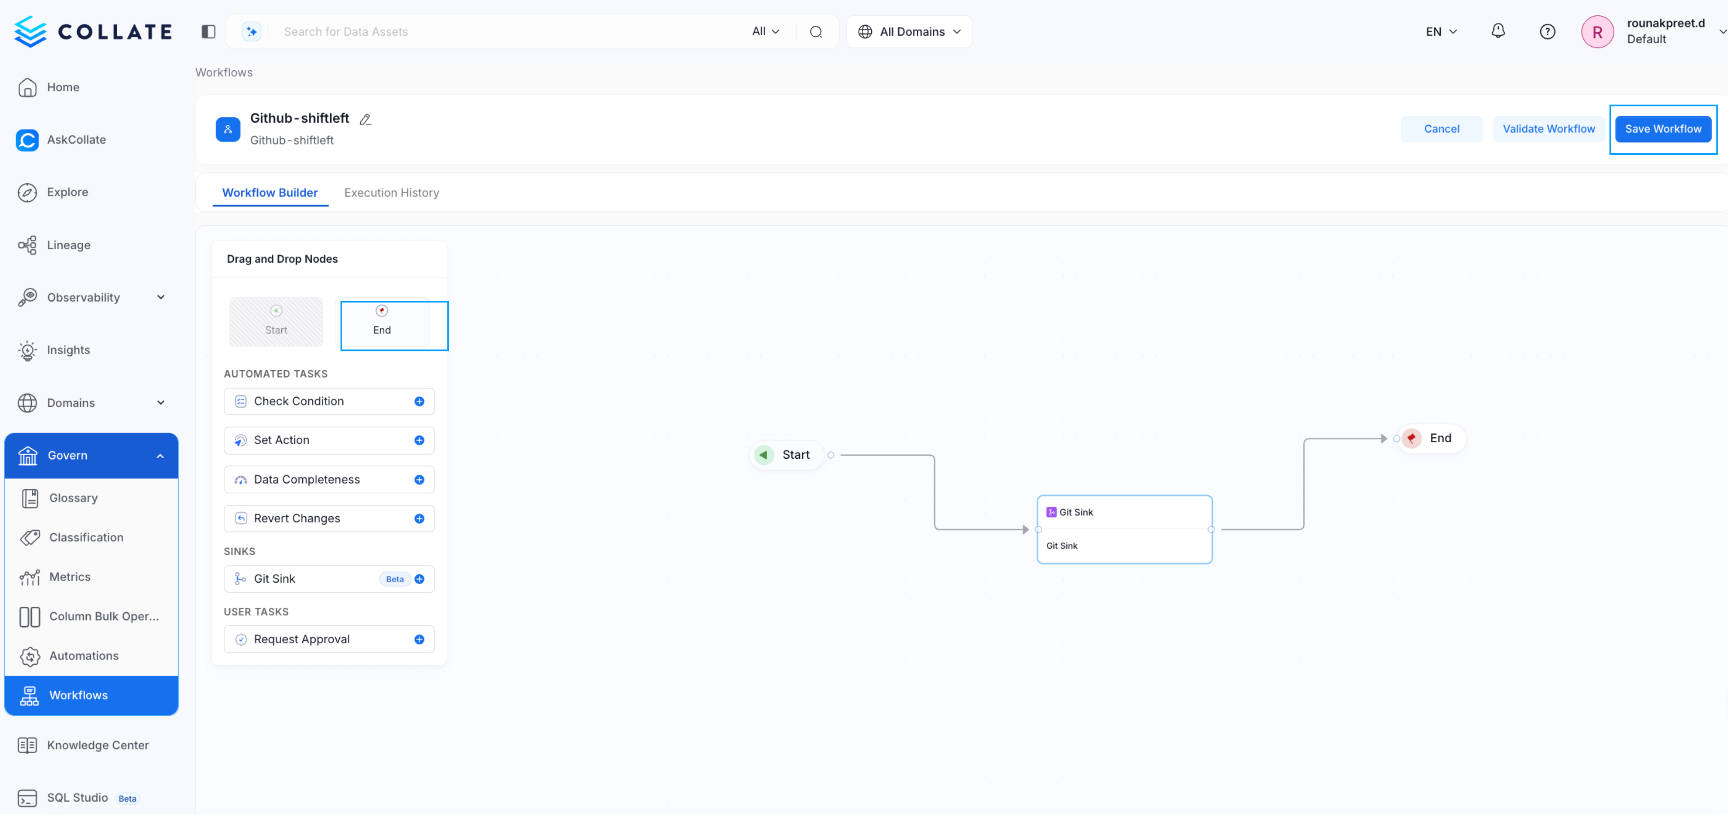This screenshot has width=1728, height=820.
Task: Open the Insights lightbulb icon
Action: click(27, 350)
